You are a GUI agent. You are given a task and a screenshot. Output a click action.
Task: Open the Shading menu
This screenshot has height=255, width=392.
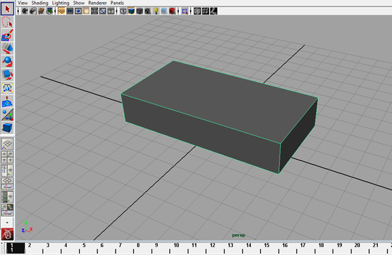tap(40, 3)
